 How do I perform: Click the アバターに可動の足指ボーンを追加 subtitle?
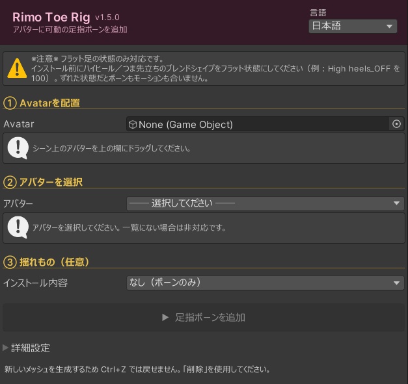click(x=70, y=30)
